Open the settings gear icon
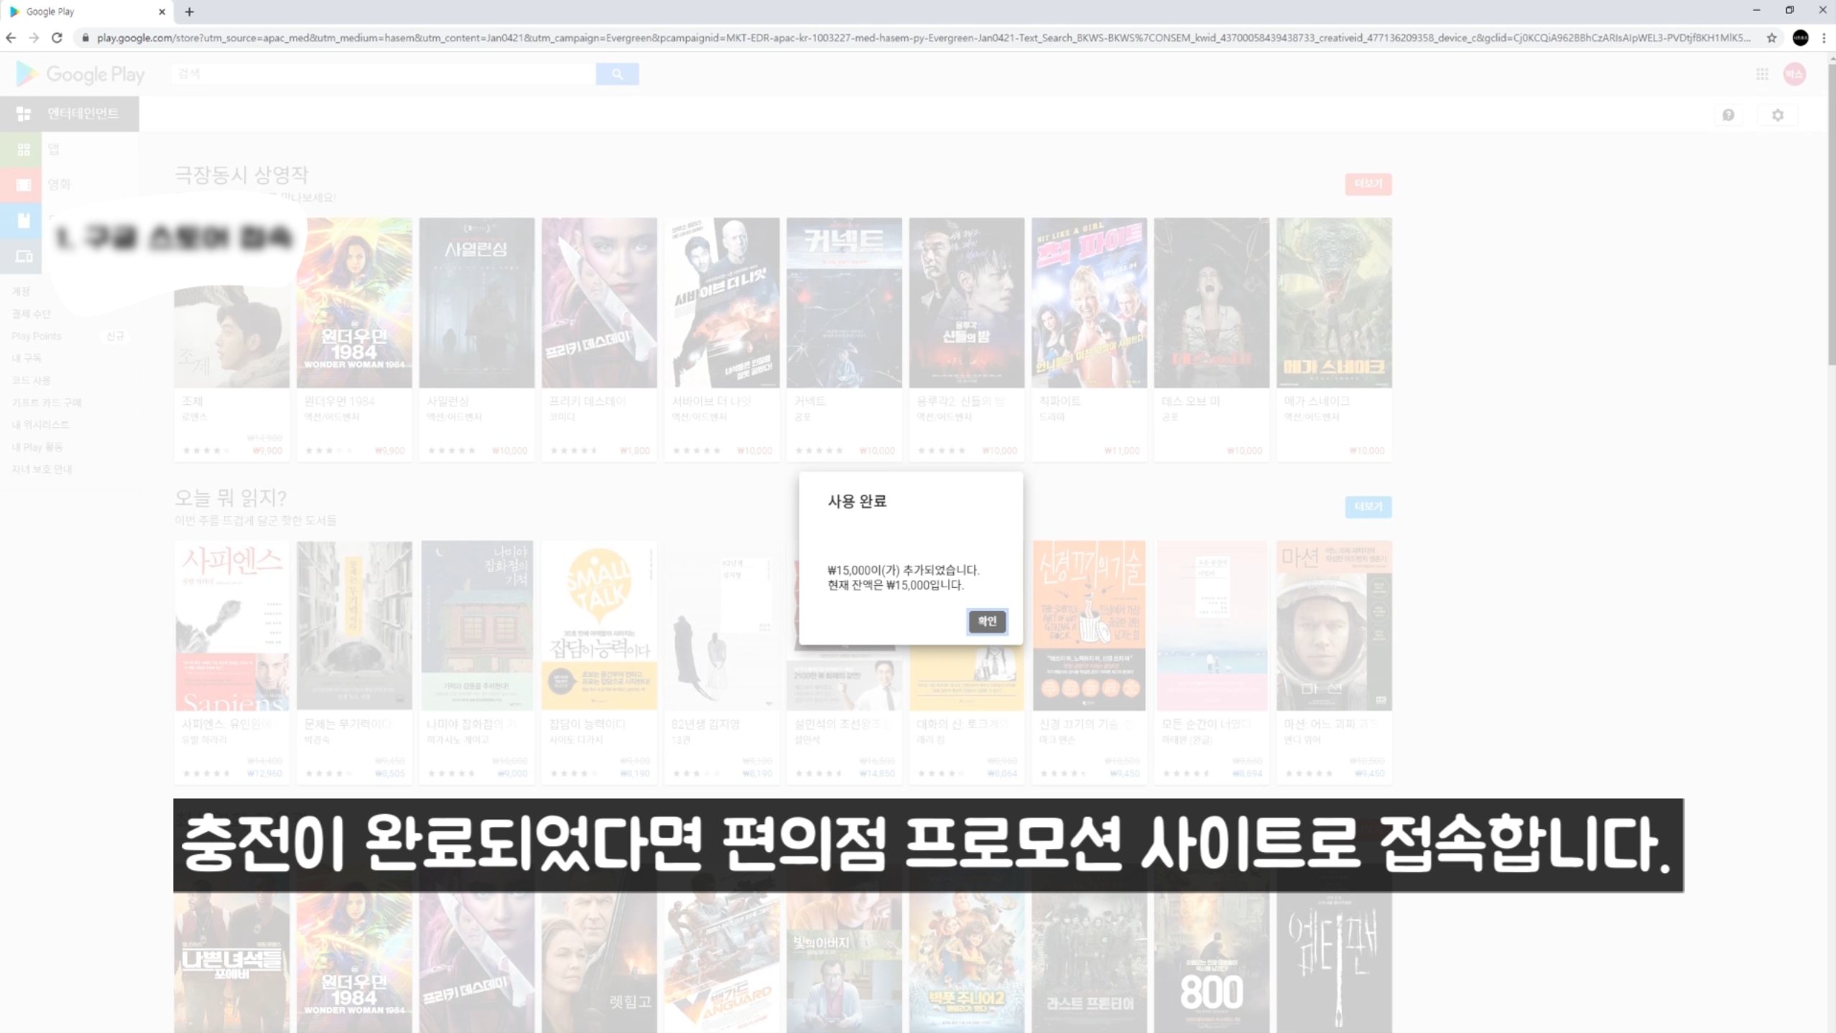Viewport: 1836px width, 1033px height. coord(1778,115)
